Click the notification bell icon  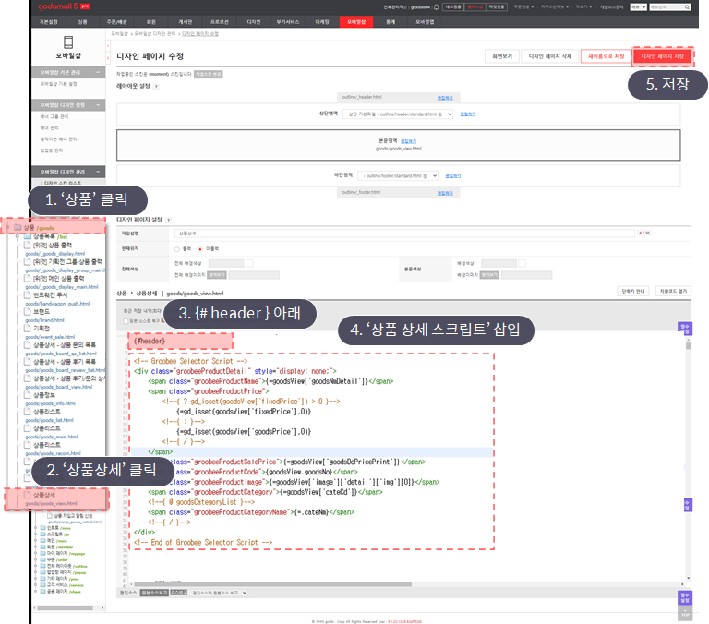436,7
